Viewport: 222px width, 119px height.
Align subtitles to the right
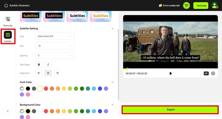[x=57, y=73]
